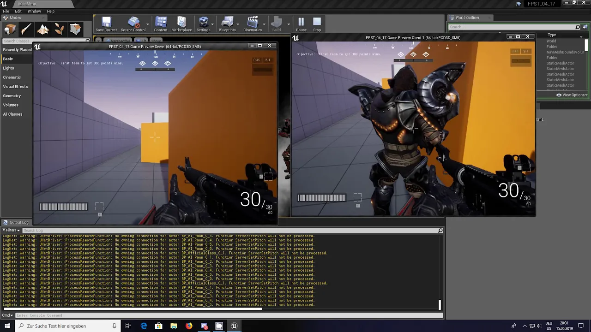Click the World Outliner search field

(x=514, y=27)
